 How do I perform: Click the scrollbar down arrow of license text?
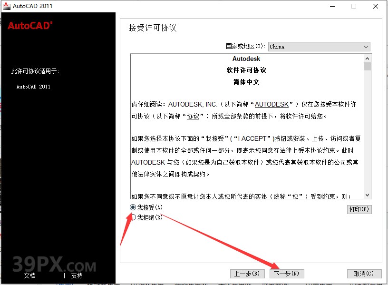point(367,195)
